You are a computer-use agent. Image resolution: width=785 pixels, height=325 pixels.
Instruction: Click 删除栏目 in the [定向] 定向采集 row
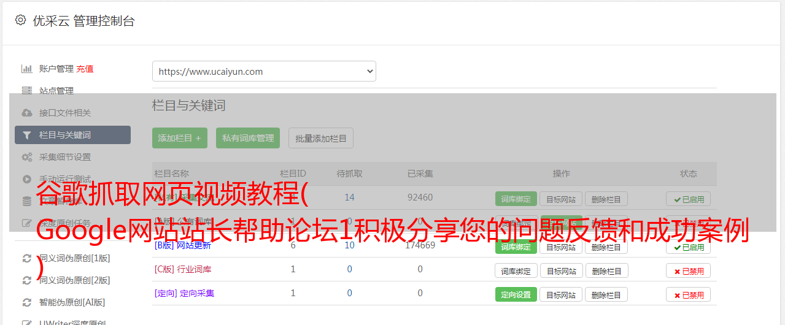click(606, 294)
